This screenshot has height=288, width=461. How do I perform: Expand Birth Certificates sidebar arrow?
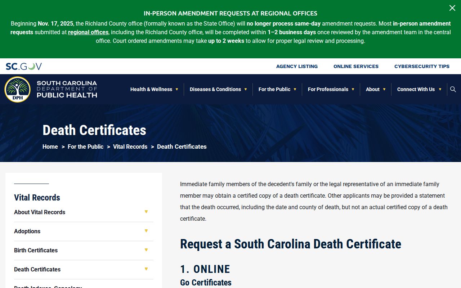click(x=146, y=250)
